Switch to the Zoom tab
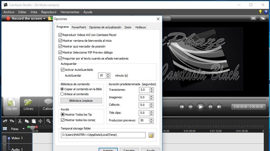This screenshot has width=270, height=151. [x=128, y=27]
